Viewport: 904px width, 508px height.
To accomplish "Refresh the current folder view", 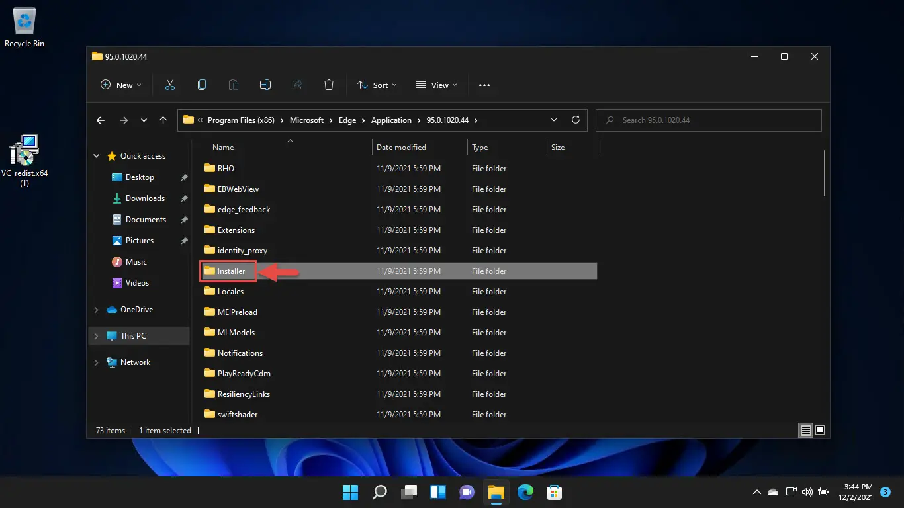I will pyautogui.click(x=576, y=120).
